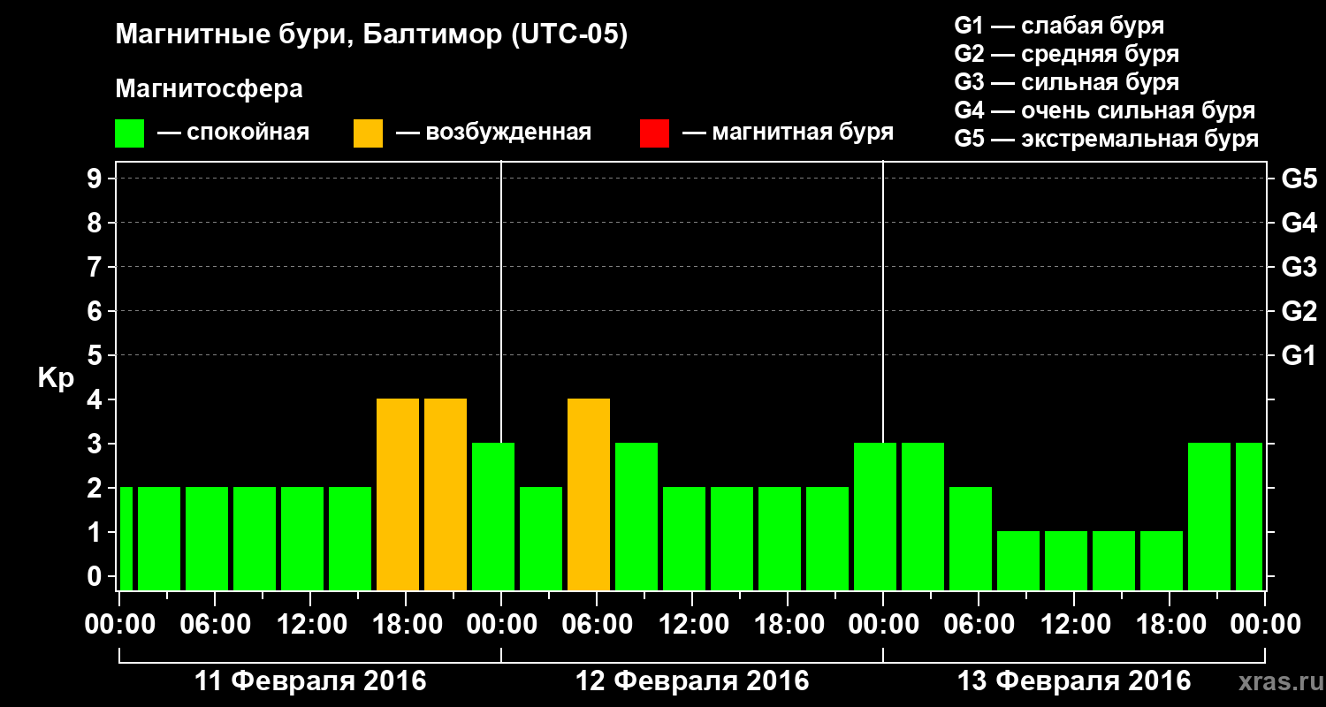This screenshot has width=1326, height=707.
Task: Select narrow first green bar starting 11 February
Action: point(126,538)
